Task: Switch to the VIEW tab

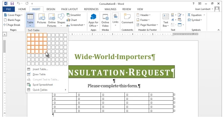Action: 140,9
